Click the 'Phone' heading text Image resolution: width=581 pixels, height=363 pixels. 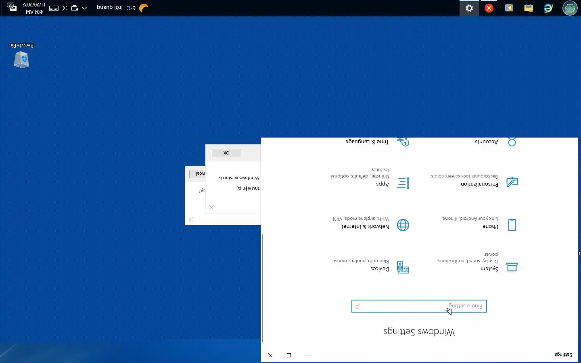coord(491,226)
